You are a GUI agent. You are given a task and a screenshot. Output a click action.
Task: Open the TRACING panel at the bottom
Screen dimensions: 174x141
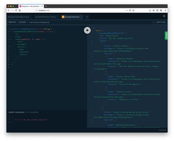pos(162,130)
